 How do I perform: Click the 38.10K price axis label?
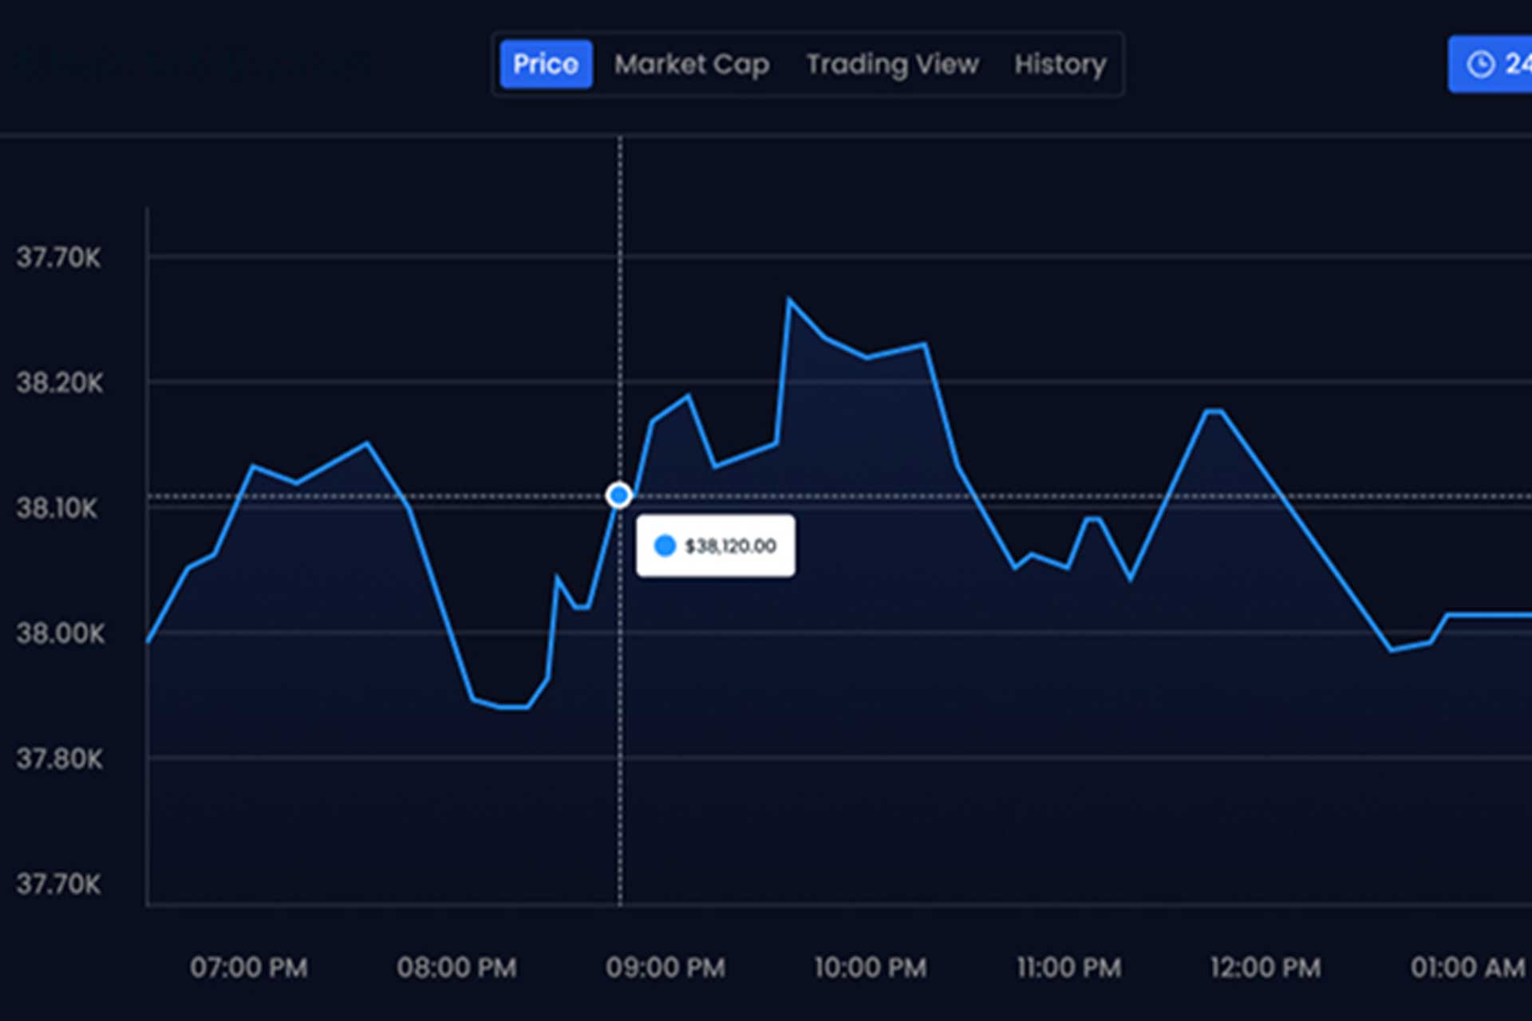[57, 508]
